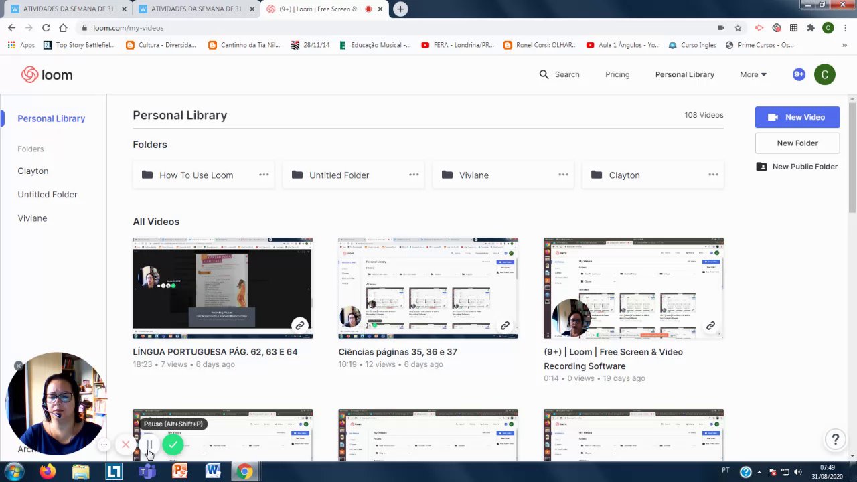Screen dimensions: 857x482
Task: Open the Pricing page
Action: pyautogui.click(x=617, y=74)
